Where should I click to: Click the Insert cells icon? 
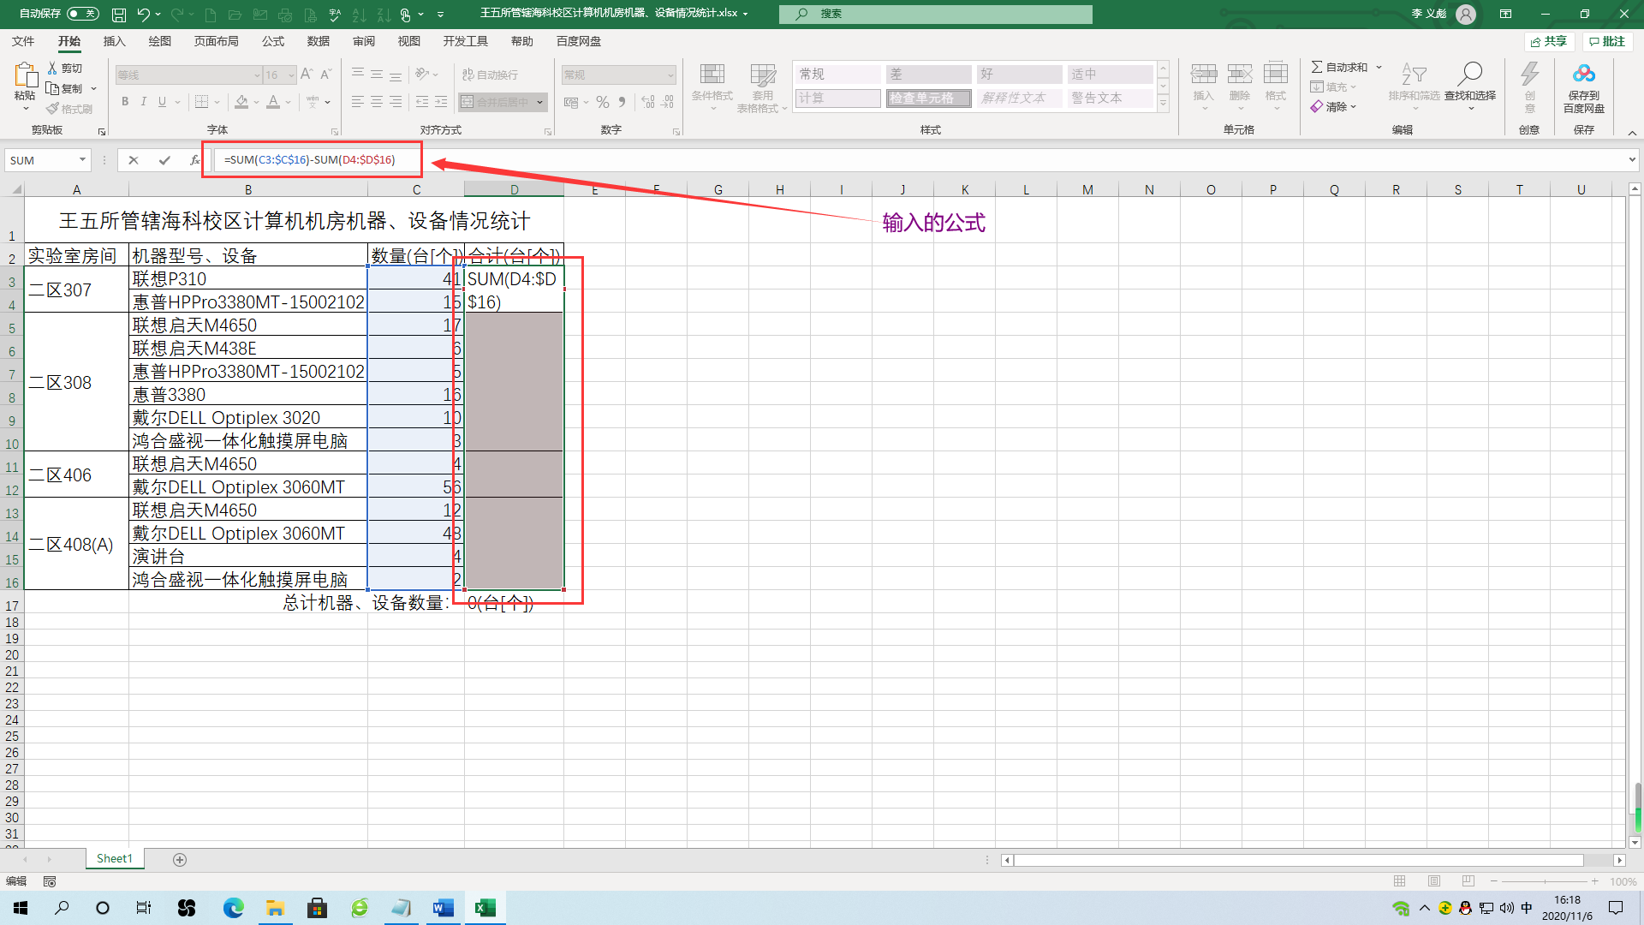[x=1204, y=75]
